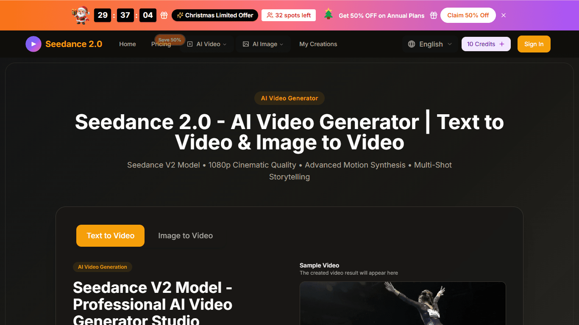Click the Christmas tree icon in banner

click(x=328, y=14)
